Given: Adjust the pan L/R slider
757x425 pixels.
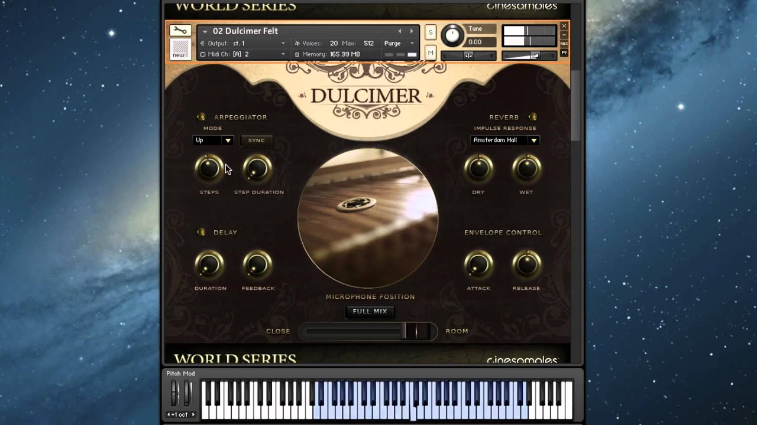Looking at the screenshot, I should tap(468, 55).
